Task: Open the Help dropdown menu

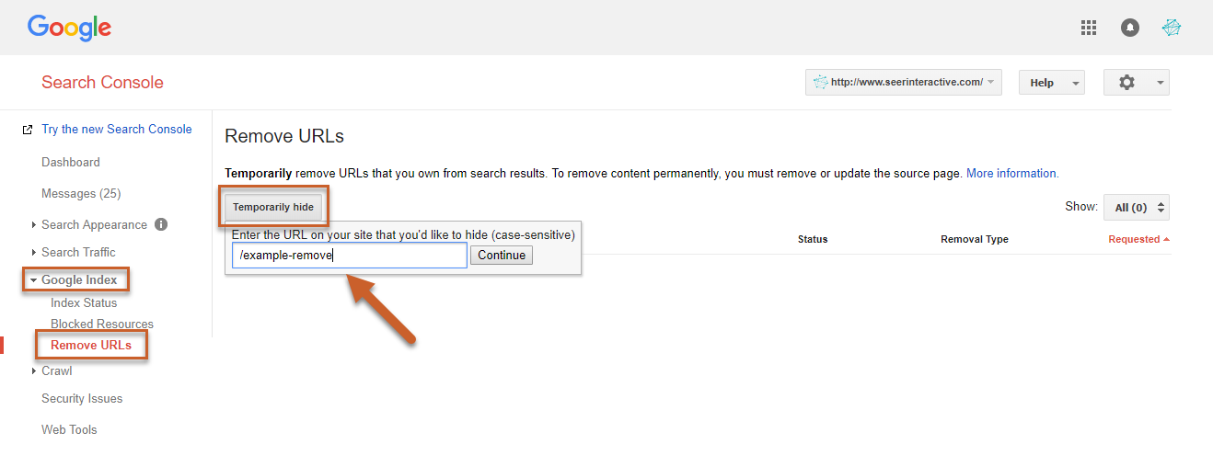Action: pos(1051,83)
